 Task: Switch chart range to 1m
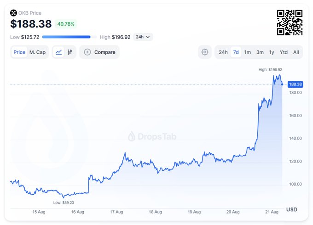[x=248, y=52]
